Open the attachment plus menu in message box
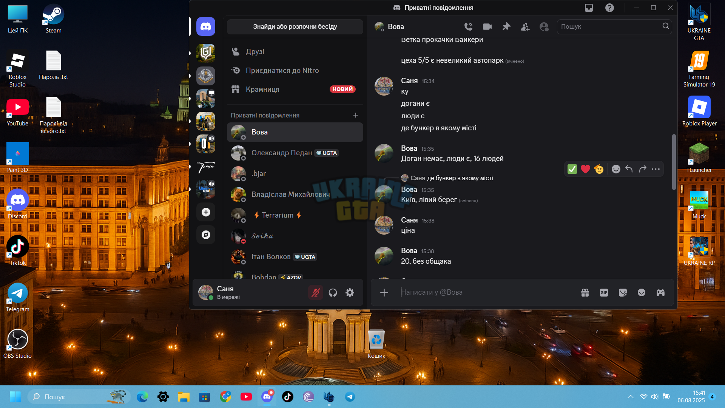The image size is (725, 408). [384, 292]
